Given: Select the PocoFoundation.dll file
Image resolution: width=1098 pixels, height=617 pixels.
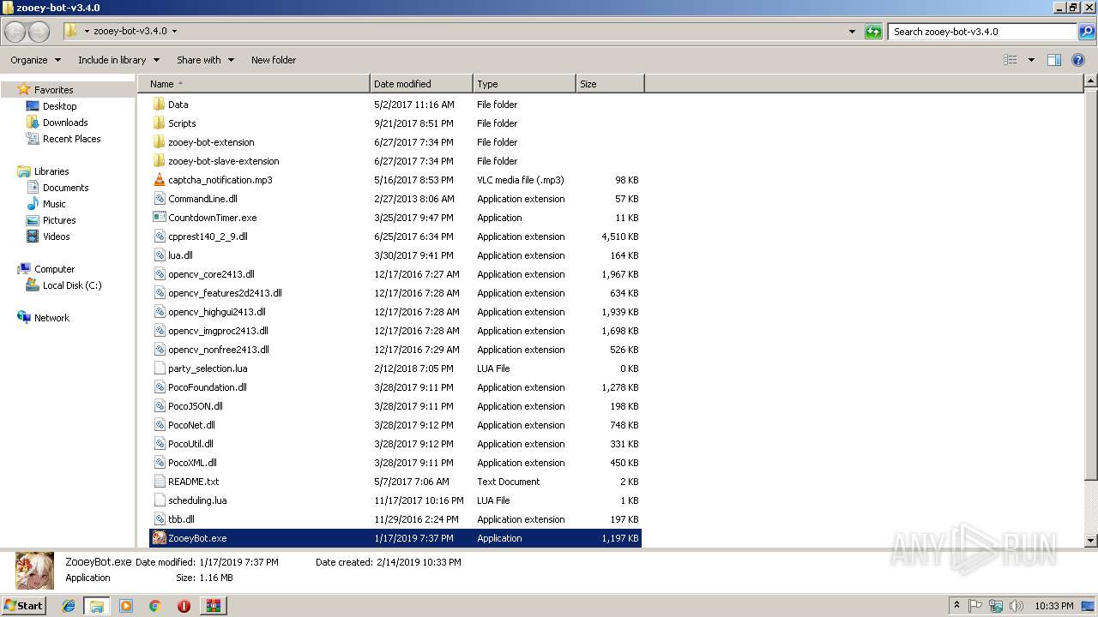Looking at the screenshot, I should coord(208,387).
